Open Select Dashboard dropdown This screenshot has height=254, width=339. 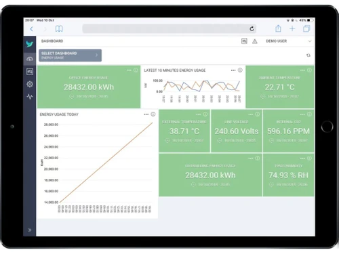[x=70, y=56]
